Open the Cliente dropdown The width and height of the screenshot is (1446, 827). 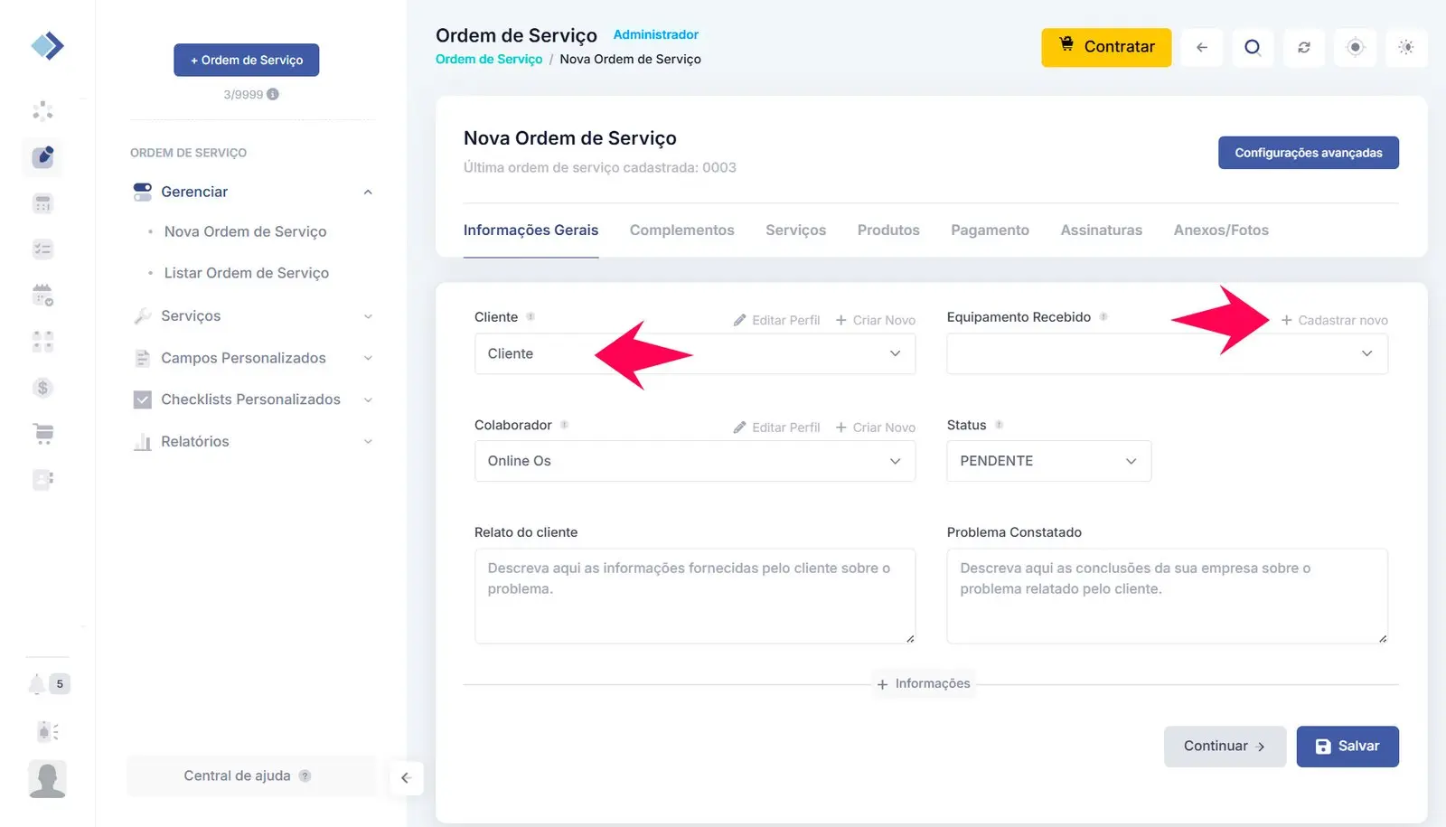pyautogui.click(x=694, y=353)
